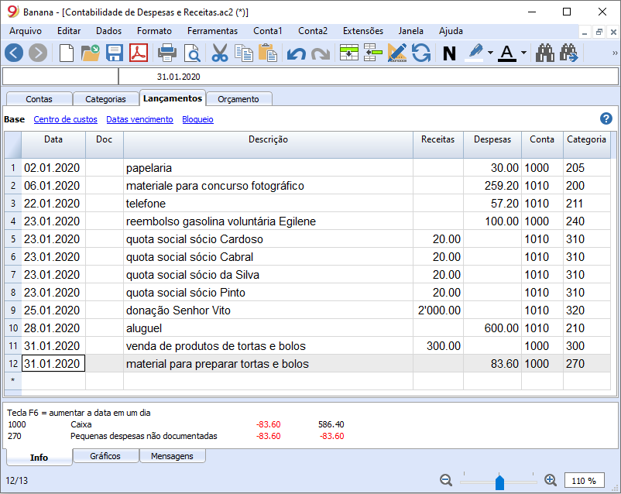This screenshot has width=621, height=494.
Task: Select the Info bottom tab
Action: pos(39,457)
